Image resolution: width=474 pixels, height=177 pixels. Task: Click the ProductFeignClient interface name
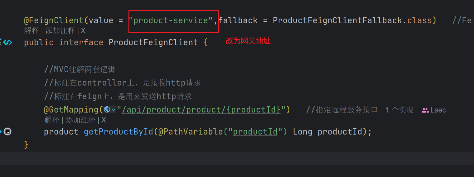[x=153, y=42]
